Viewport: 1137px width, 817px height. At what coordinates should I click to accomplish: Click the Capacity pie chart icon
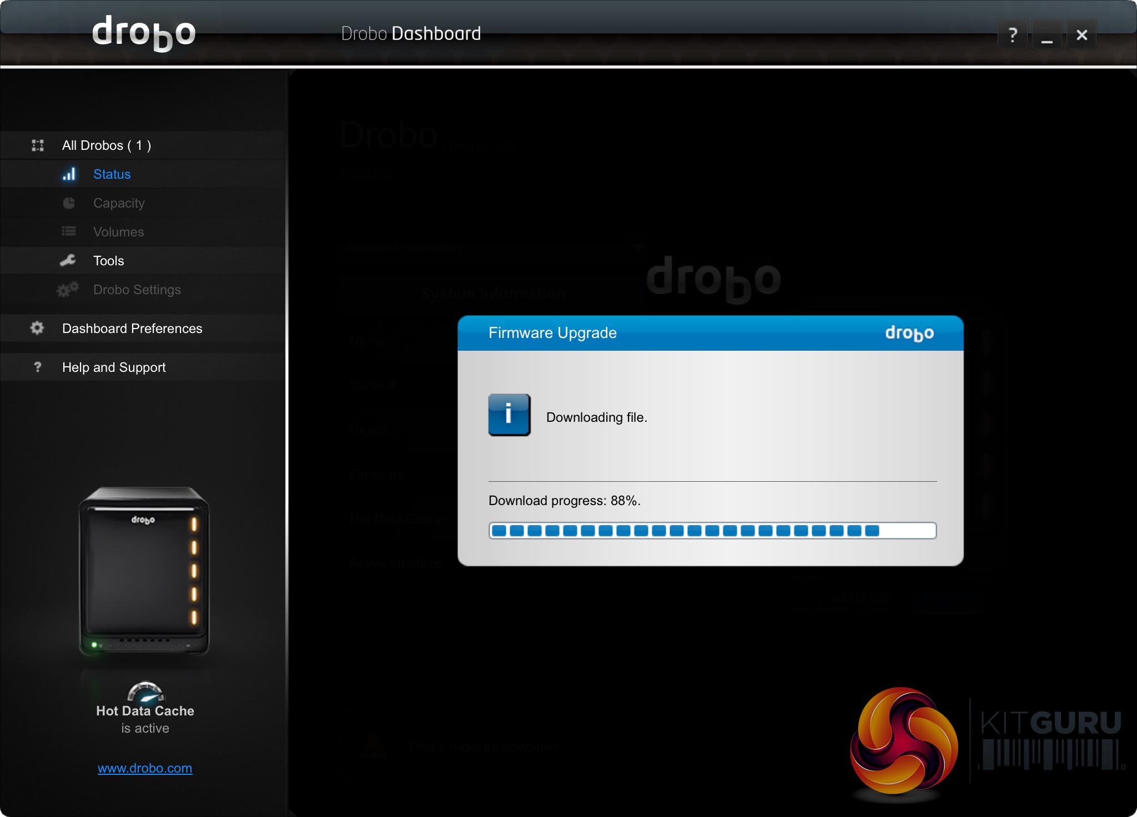click(69, 203)
